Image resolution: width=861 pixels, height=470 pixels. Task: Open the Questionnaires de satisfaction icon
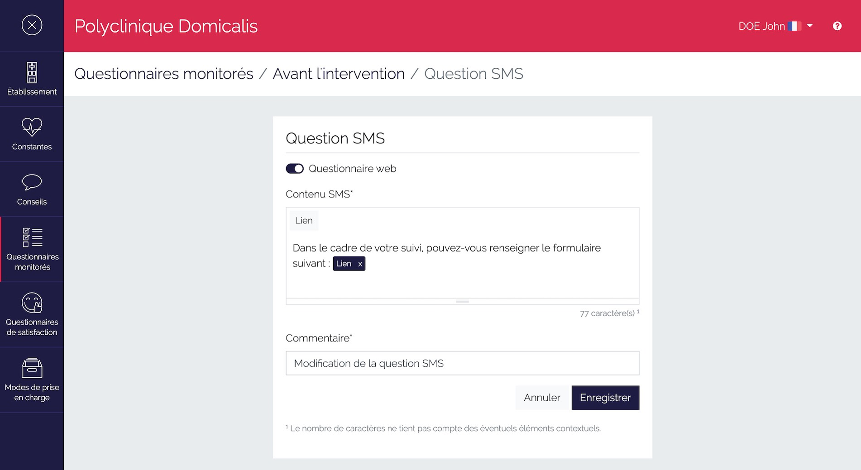pyautogui.click(x=32, y=302)
